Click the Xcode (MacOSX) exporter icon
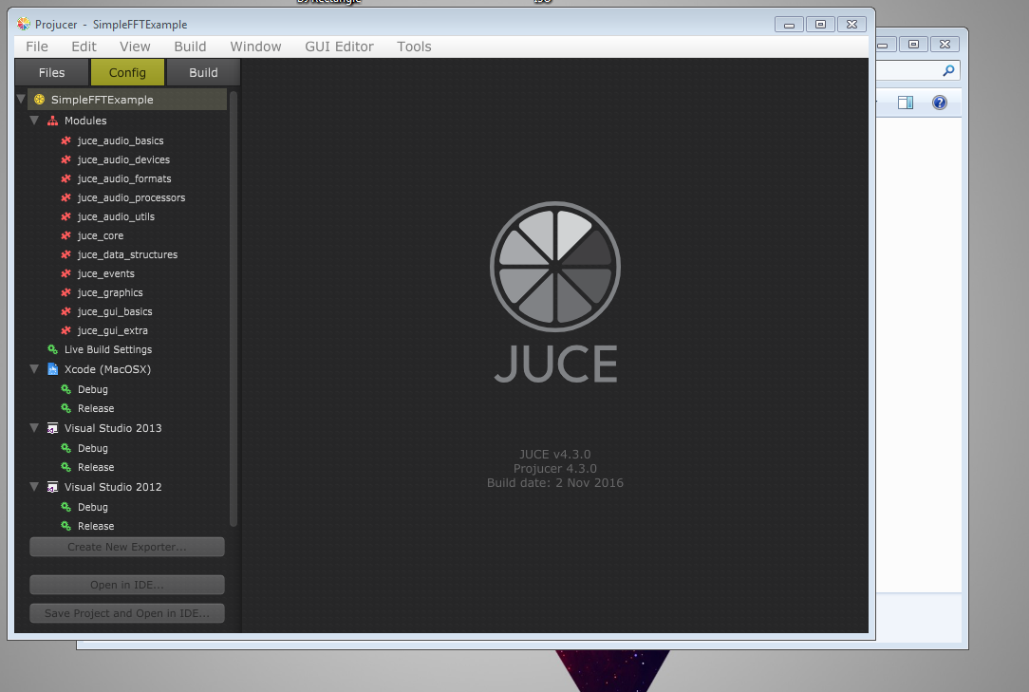The width and height of the screenshot is (1029, 692). [52, 369]
